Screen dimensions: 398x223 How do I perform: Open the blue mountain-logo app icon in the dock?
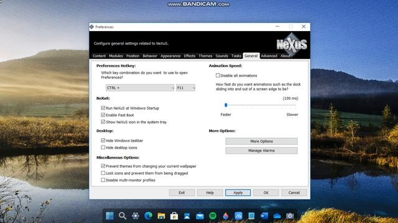click(x=238, y=216)
